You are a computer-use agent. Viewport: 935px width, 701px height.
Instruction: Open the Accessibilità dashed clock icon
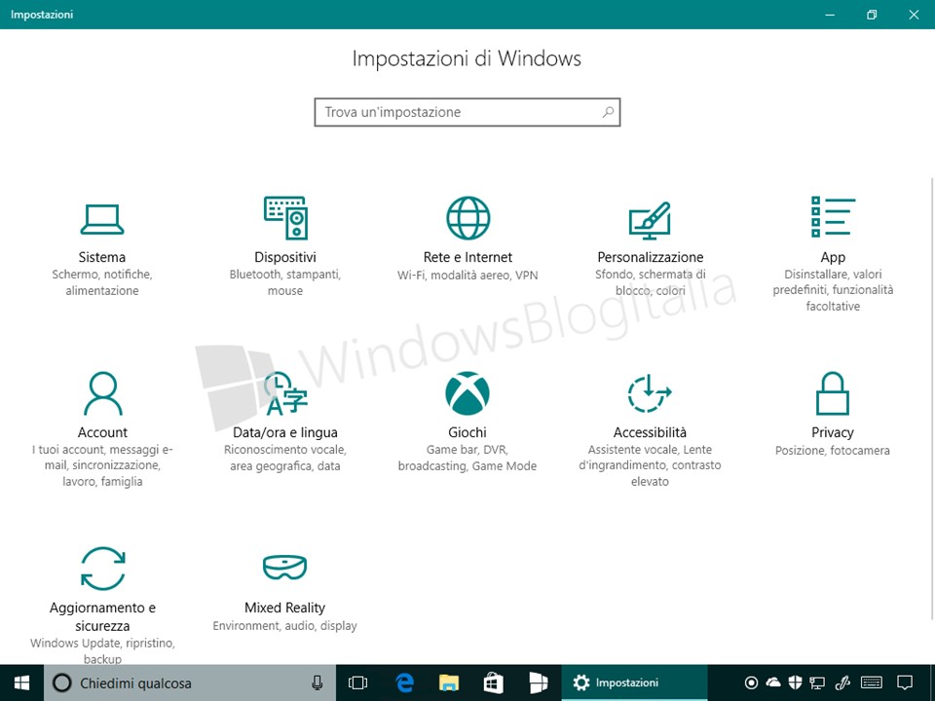[650, 393]
